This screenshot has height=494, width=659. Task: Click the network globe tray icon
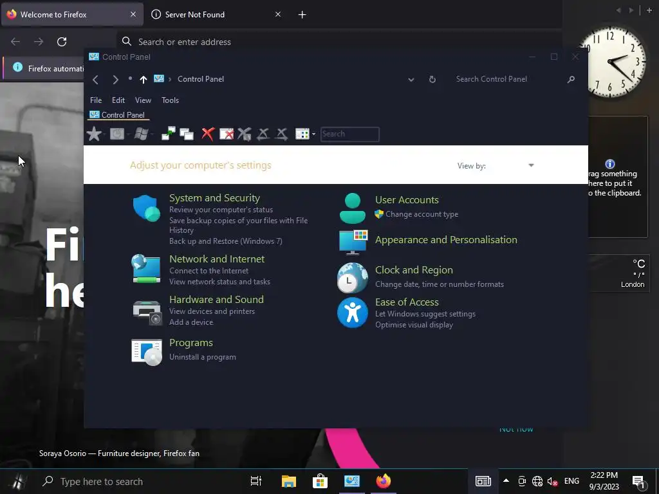click(537, 481)
